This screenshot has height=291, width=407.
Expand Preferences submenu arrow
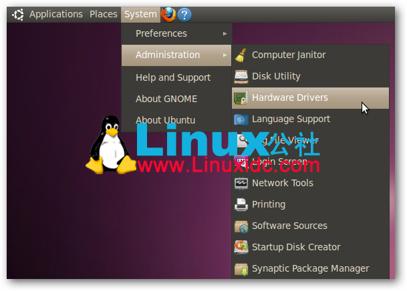[x=225, y=33]
